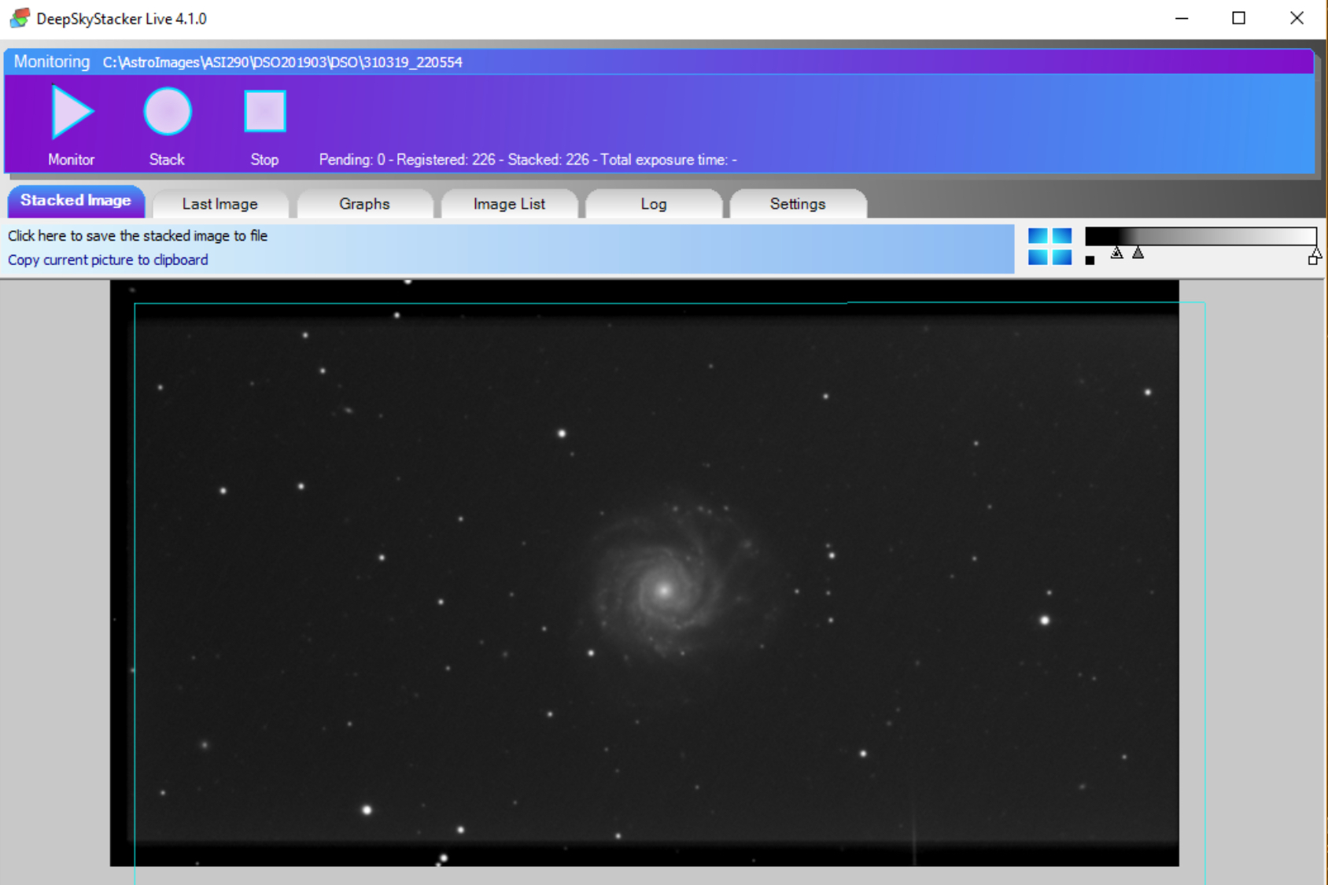Viewport: 1328px width, 885px height.
Task: Click the black square below the gradient
Action: click(1090, 260)
